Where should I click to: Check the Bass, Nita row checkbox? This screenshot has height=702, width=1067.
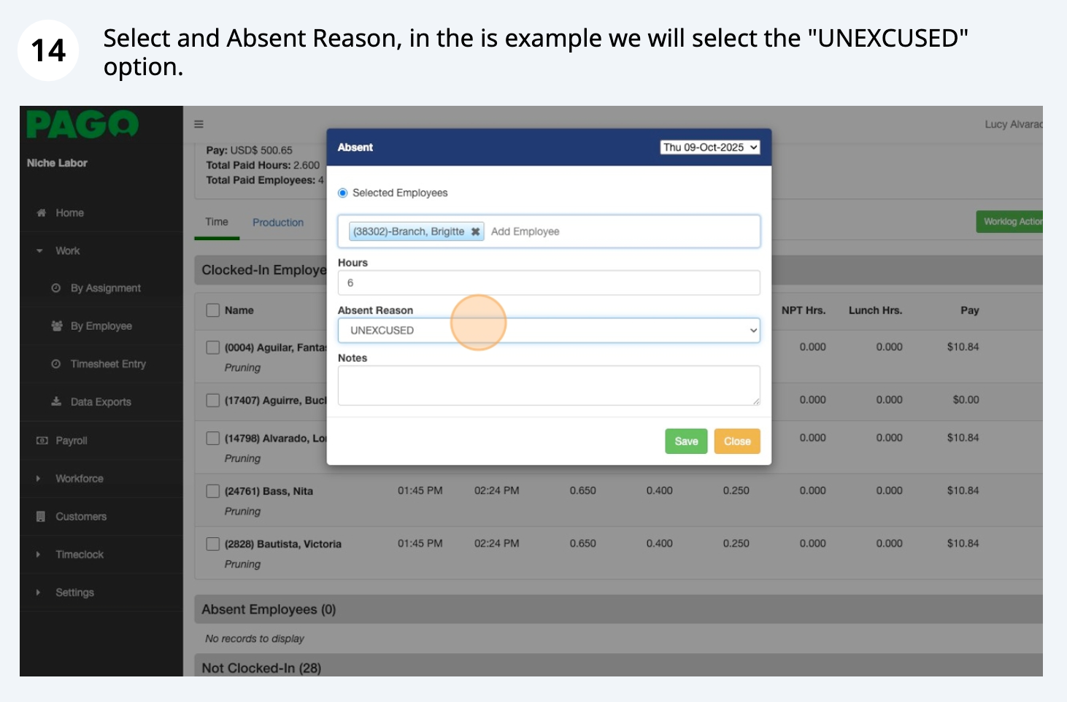click(x=213, y=491)
